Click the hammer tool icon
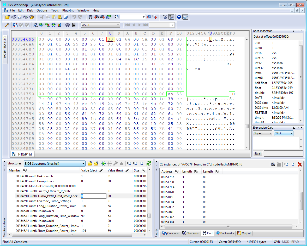The width and height of the screenshot is (307, 246). [x=7, y=25]
